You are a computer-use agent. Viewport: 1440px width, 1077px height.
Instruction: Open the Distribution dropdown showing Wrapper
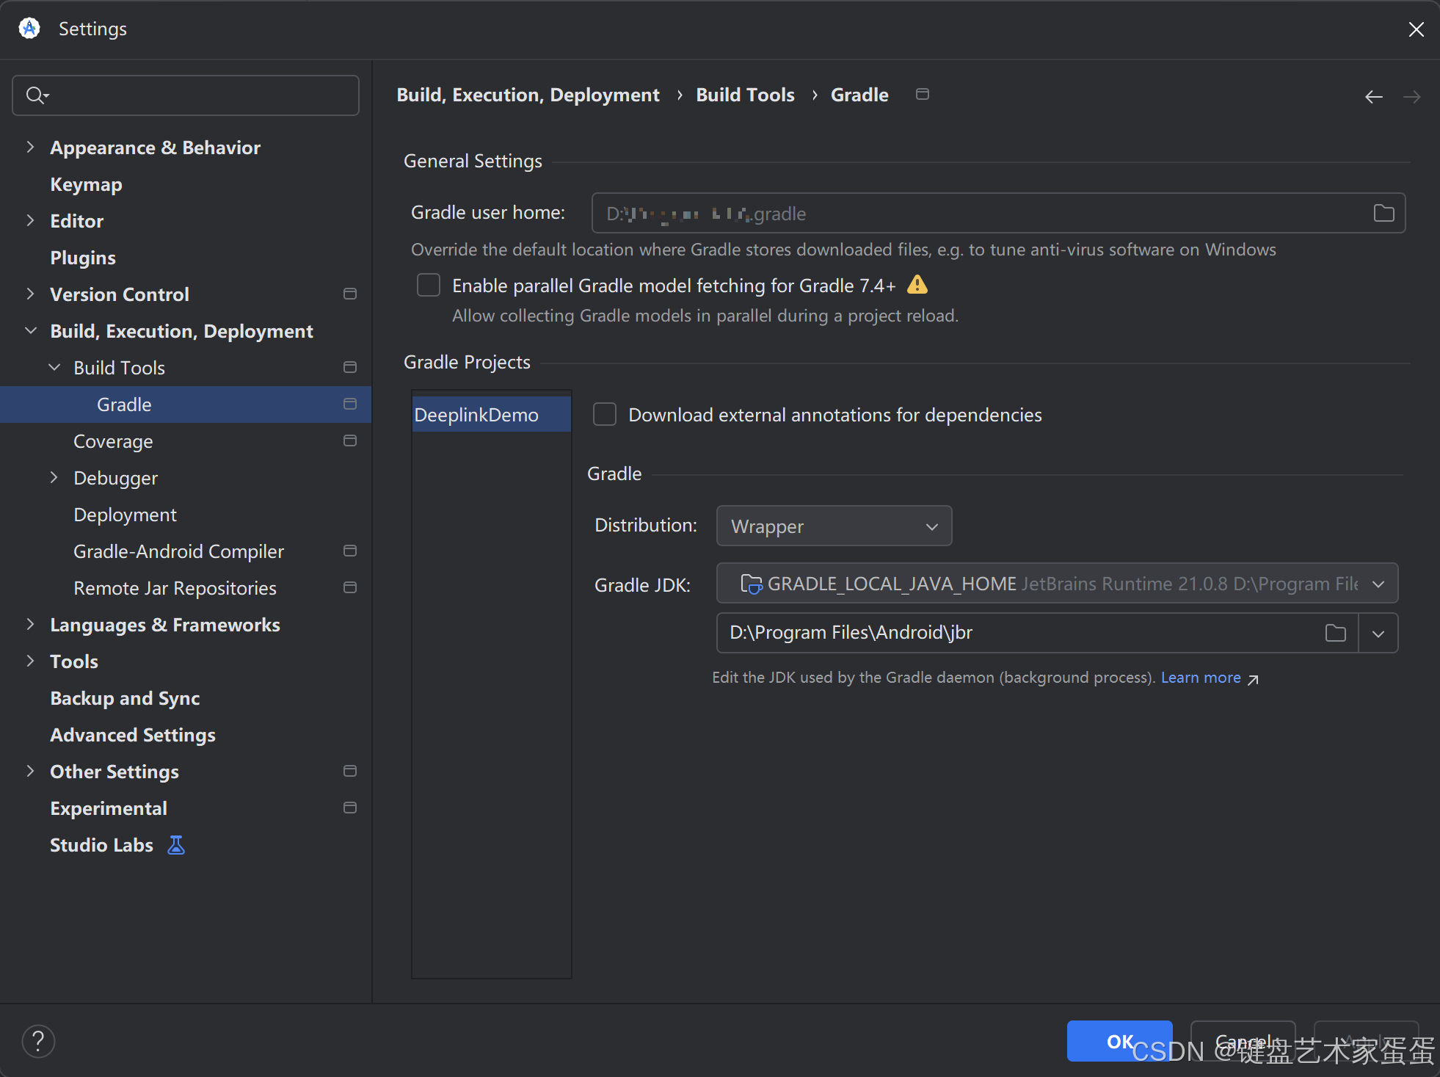point(834,526)
